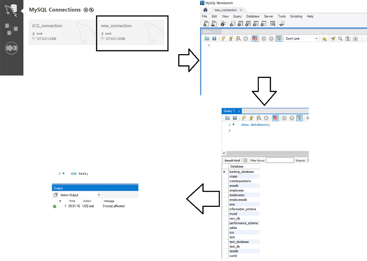Save snippet star icon in editor toolbar
367x261 pixels.
324,39
